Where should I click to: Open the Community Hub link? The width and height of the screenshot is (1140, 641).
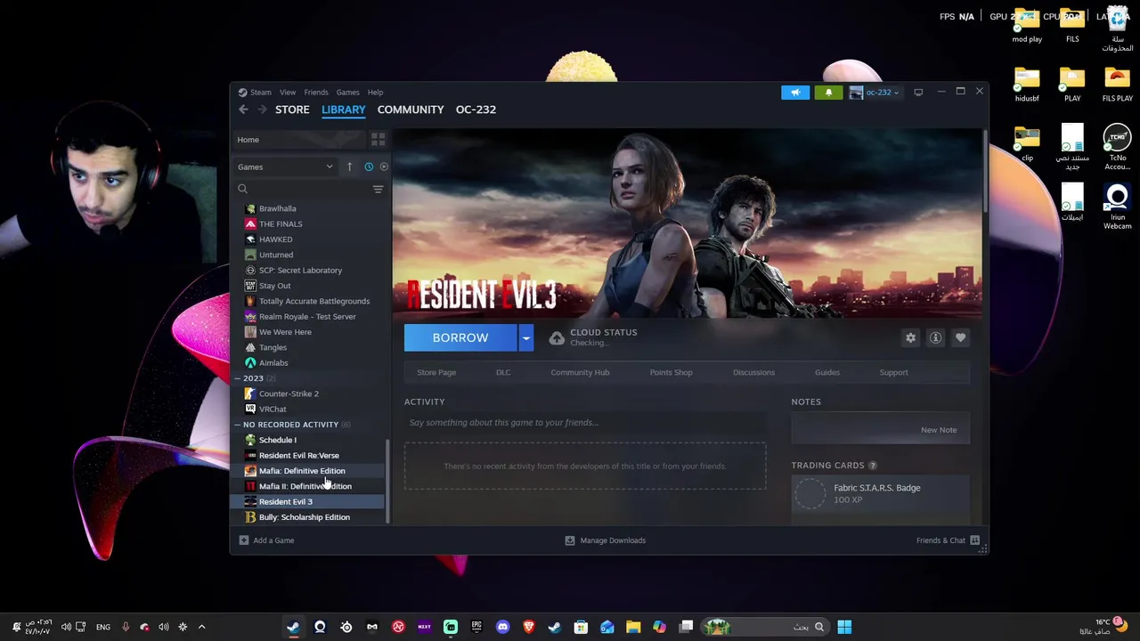click(580, 372)
